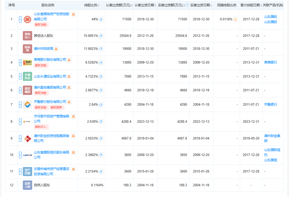Expand row 5 山东永通实业 shareholder details
289x197 pixels.
(x=20, y=76)
